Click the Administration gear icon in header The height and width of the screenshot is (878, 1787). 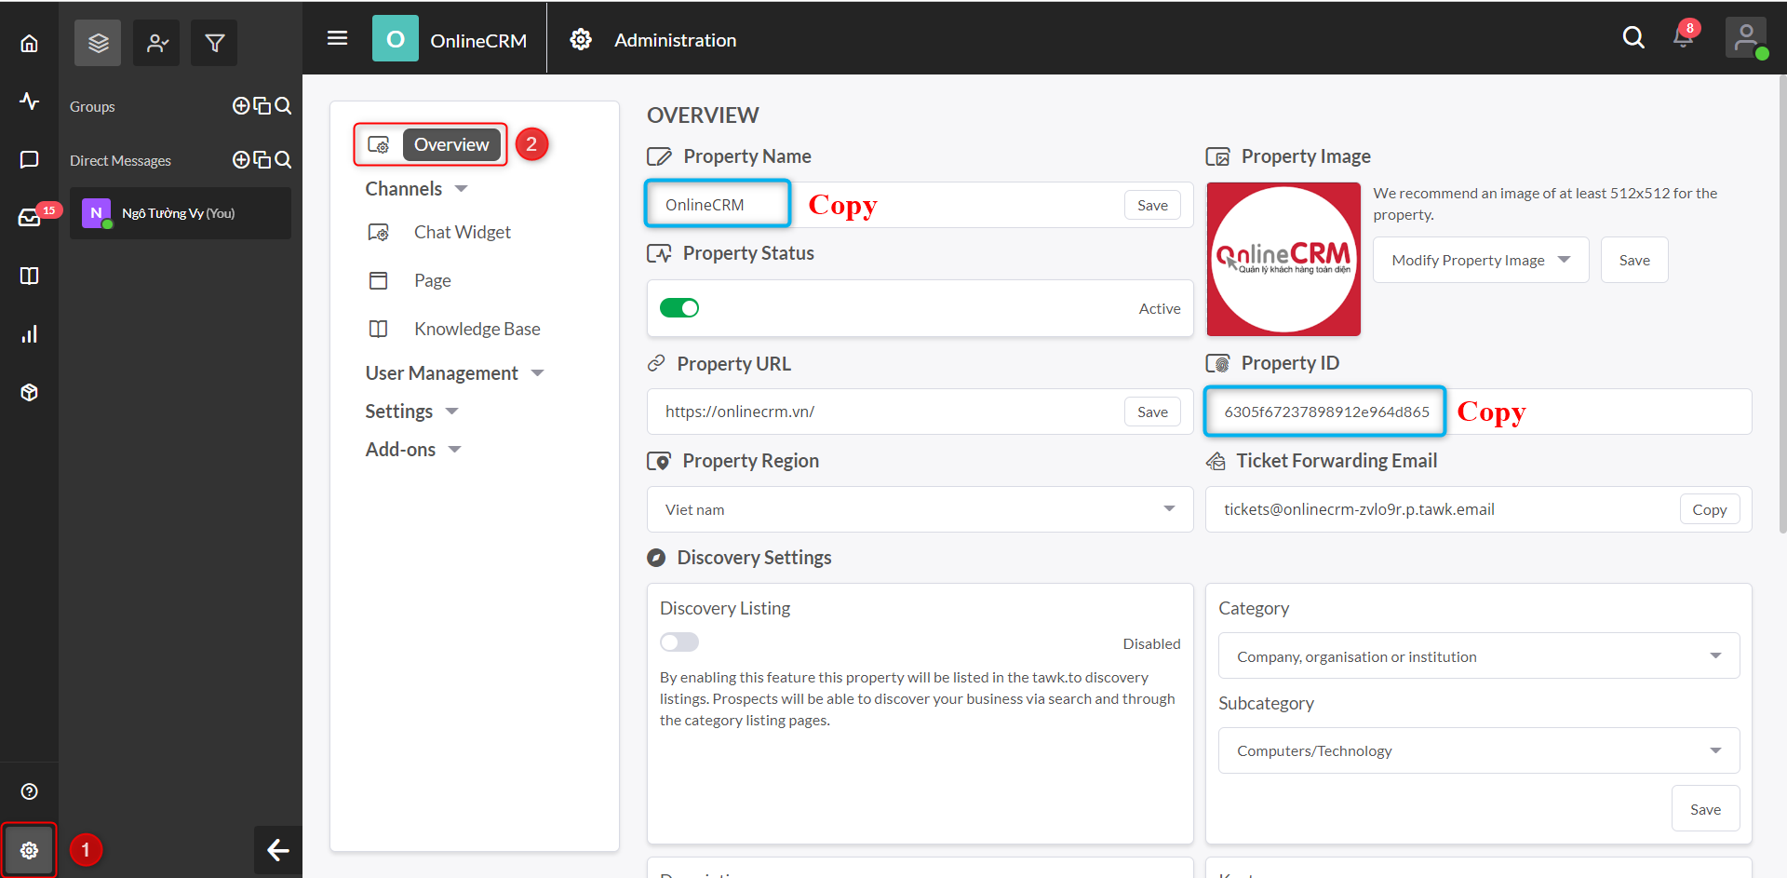coord(581,39)
